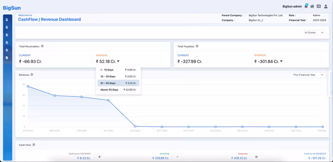The image size is (333, 162).
Task: Open the topmost sidebar document icon
Action: pos(7,19)
